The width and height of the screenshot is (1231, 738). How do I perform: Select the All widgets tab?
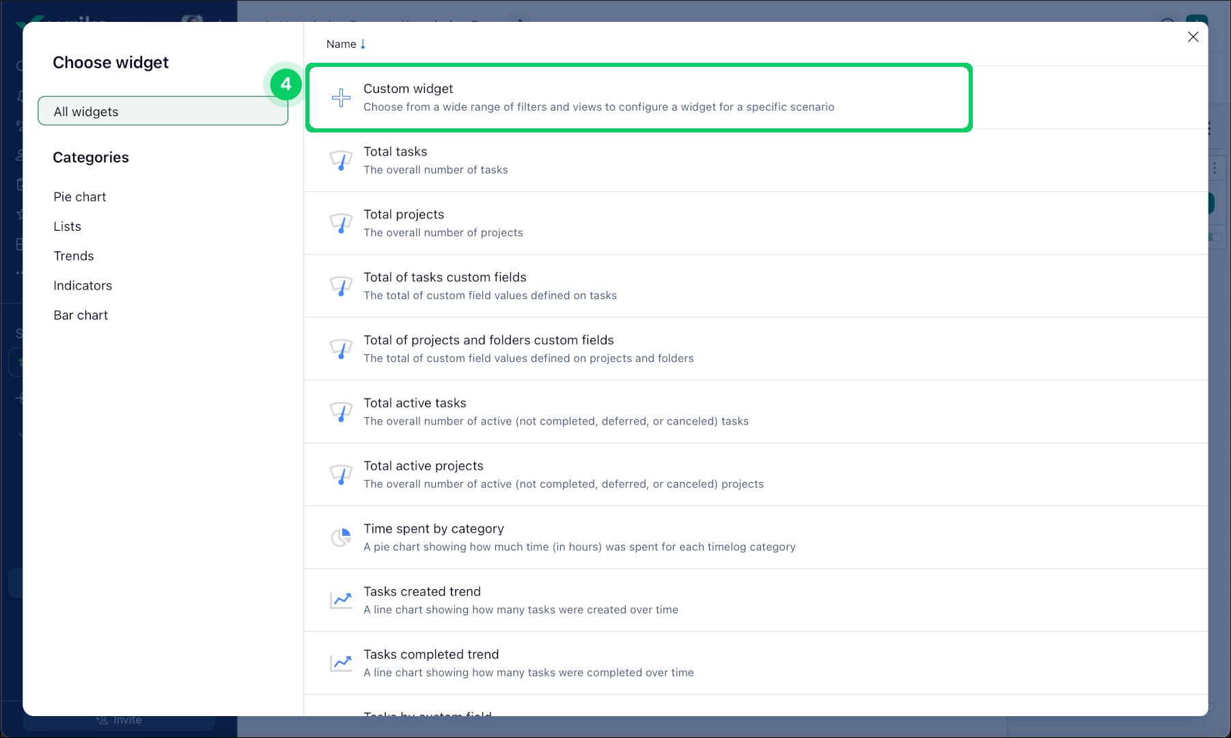point(163,111)
